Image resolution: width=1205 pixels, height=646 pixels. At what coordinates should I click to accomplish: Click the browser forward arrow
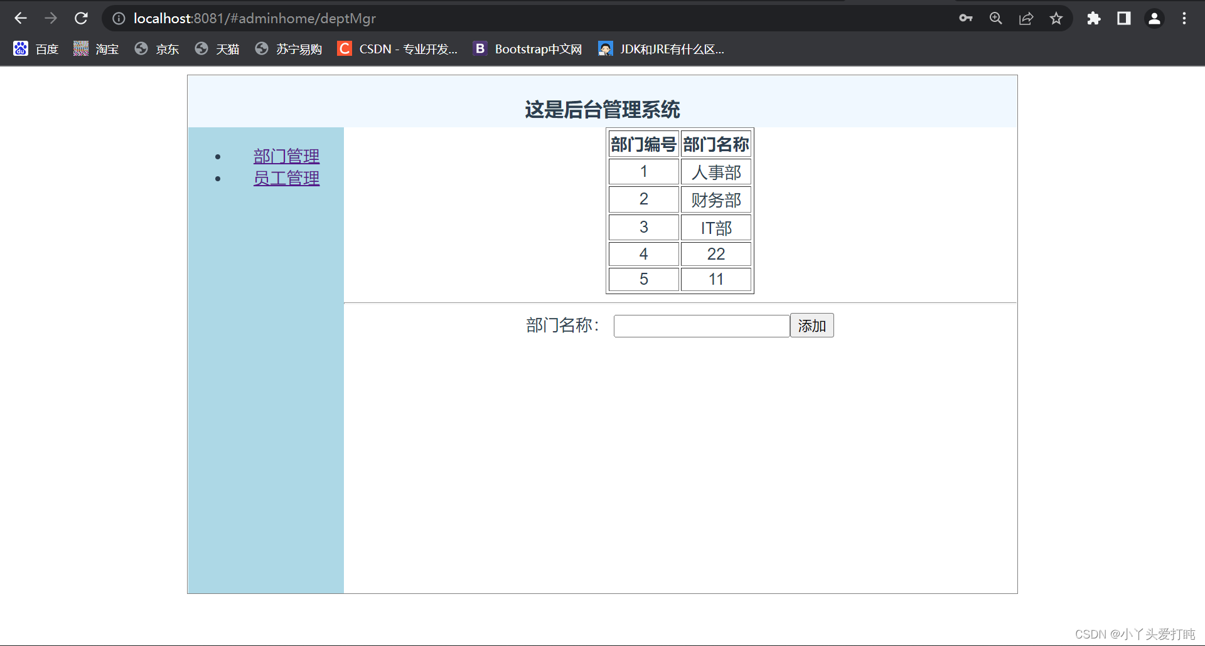click(51, 18)
